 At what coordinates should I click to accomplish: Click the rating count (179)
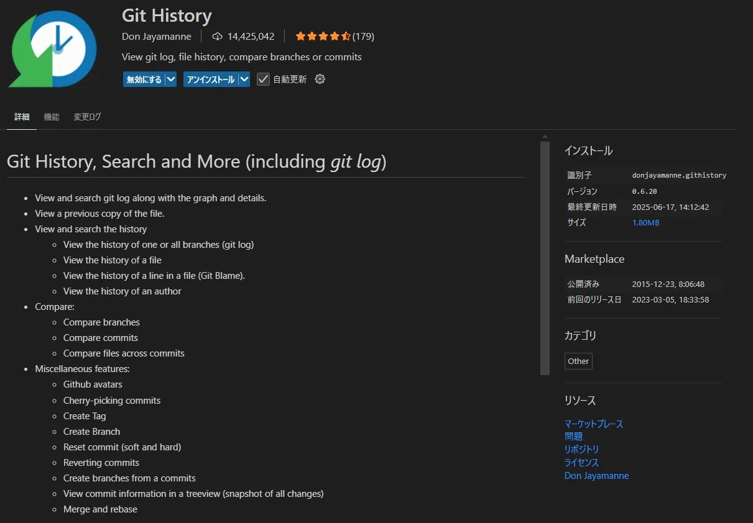point(363,37)
